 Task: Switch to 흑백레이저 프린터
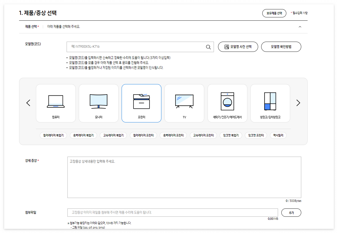(173, 135)
